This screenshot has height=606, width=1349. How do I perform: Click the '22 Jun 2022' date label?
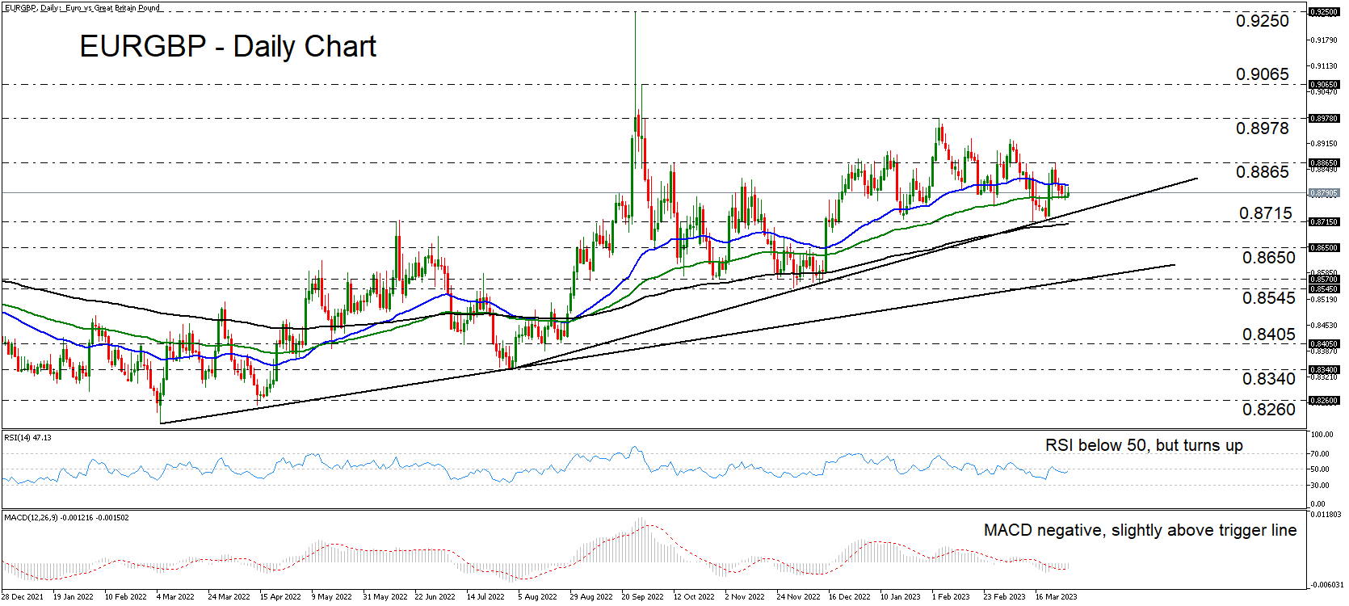(x=435, y=597)
